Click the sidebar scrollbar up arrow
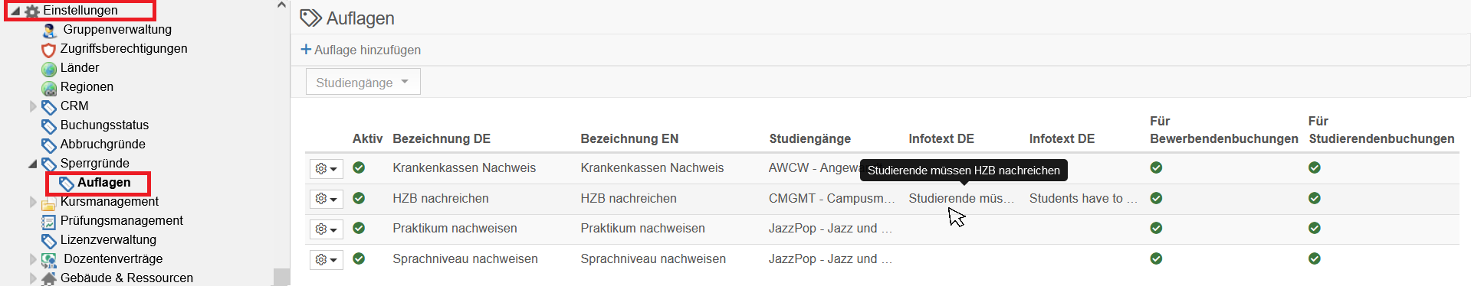This screenshot has width=1471, height=286. [x=281, y=5]
